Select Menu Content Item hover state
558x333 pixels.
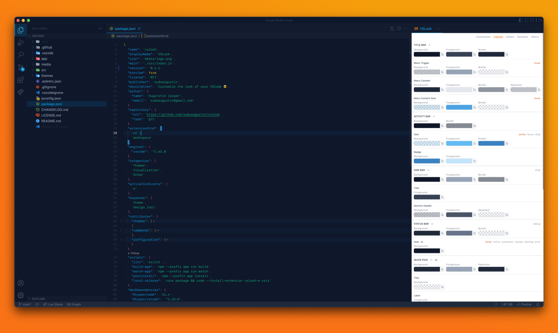tap(537, 99)
